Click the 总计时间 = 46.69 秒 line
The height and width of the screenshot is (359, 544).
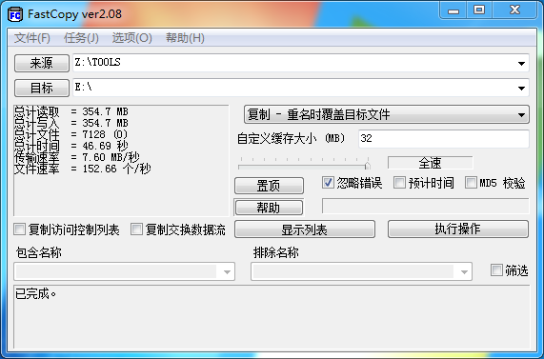click(x=71, y=146)
